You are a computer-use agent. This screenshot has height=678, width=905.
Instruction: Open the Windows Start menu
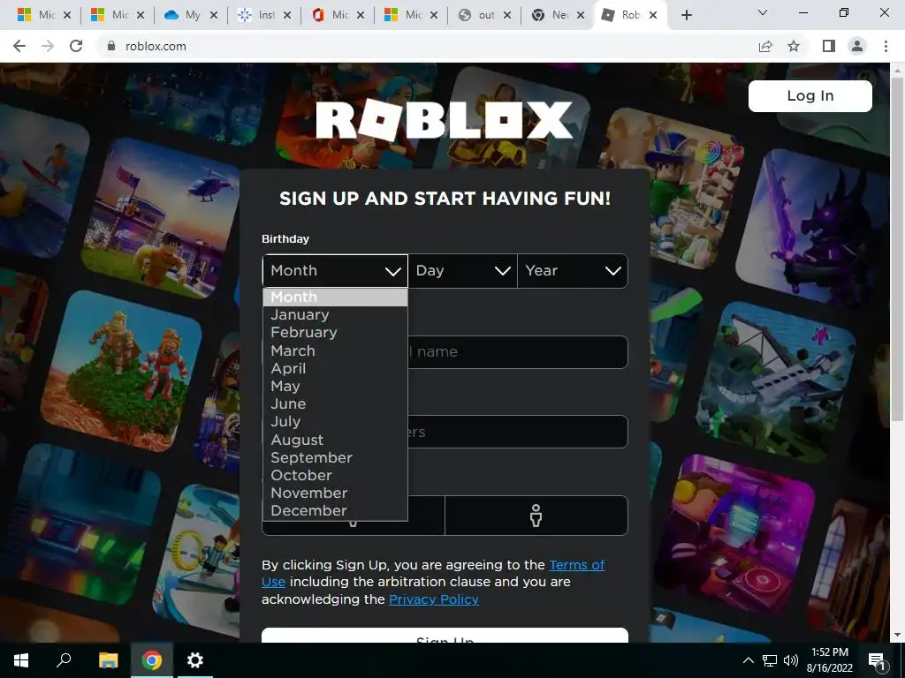pyautogui.click(x=21, y=660)
